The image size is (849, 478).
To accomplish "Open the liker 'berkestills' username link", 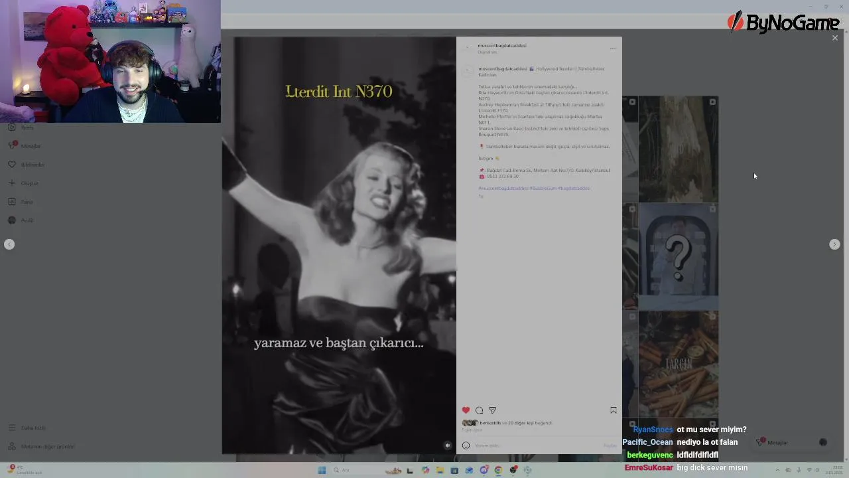I will point(490,423).
